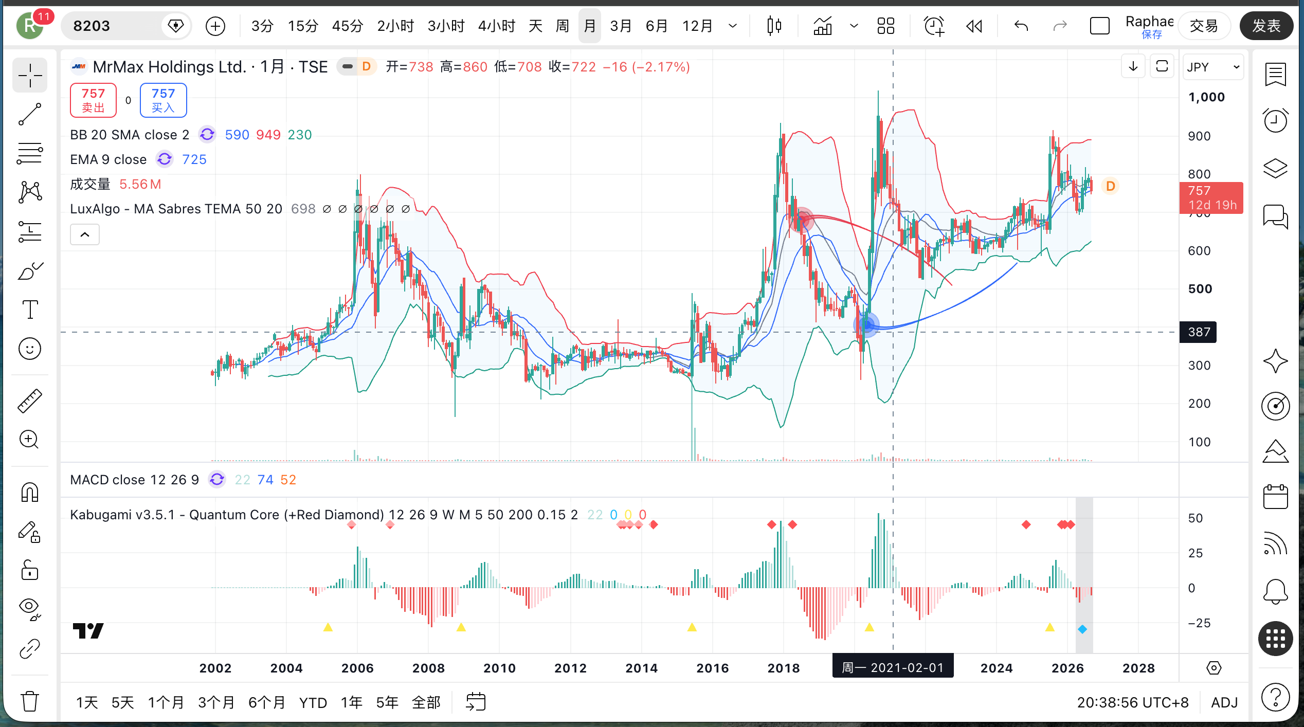Switch to the 周 weekly interval
The image size is (1304, 727).
[x=563, y=26]
